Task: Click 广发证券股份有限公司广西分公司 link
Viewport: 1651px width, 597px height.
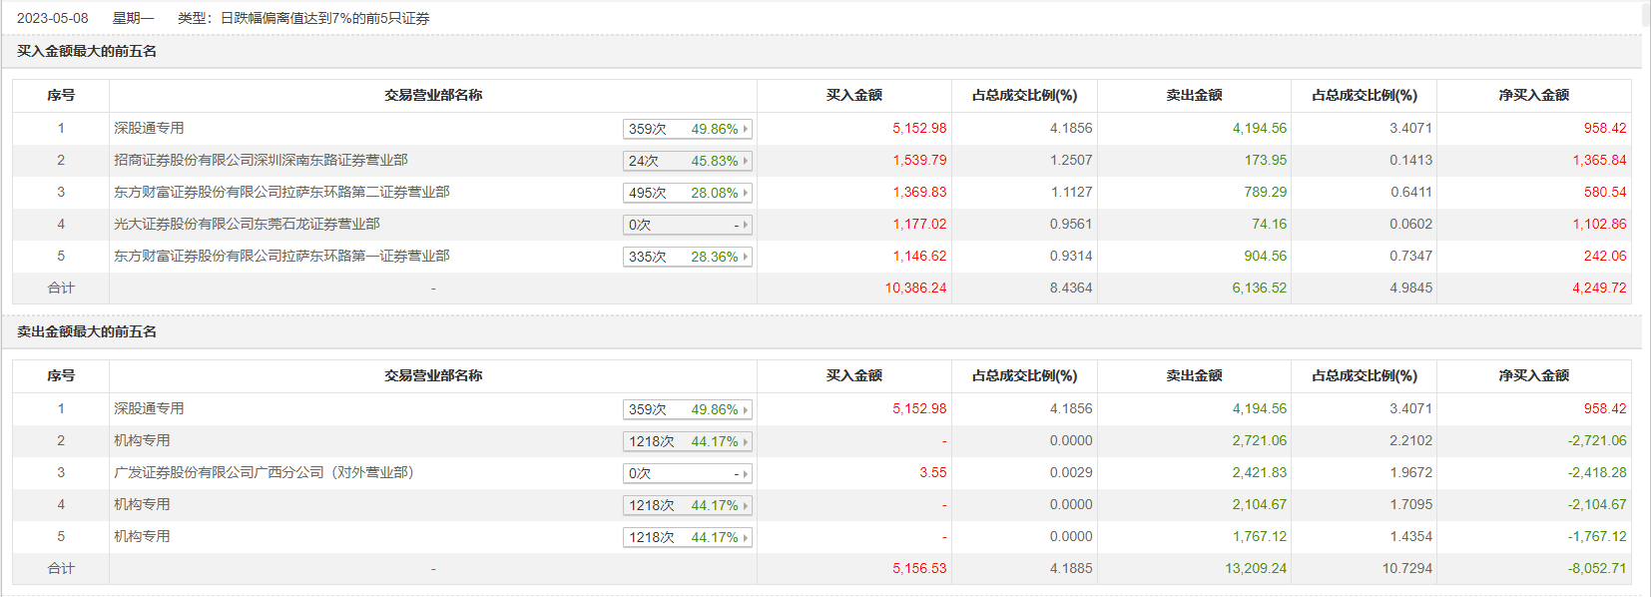Action: pyautogui.click(x=264, y=472)
